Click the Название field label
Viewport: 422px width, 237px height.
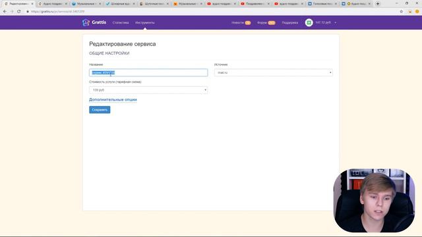click(96, 65)
